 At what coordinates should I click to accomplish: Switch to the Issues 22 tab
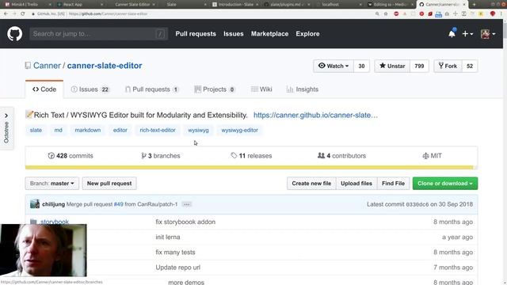pos(90,89)
